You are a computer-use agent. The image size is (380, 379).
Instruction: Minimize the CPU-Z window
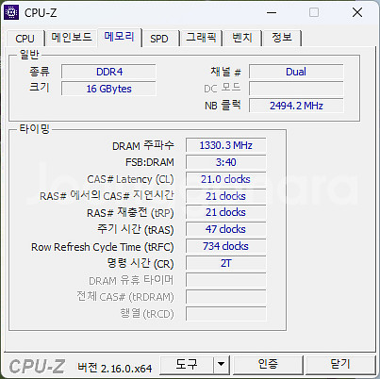272,13
